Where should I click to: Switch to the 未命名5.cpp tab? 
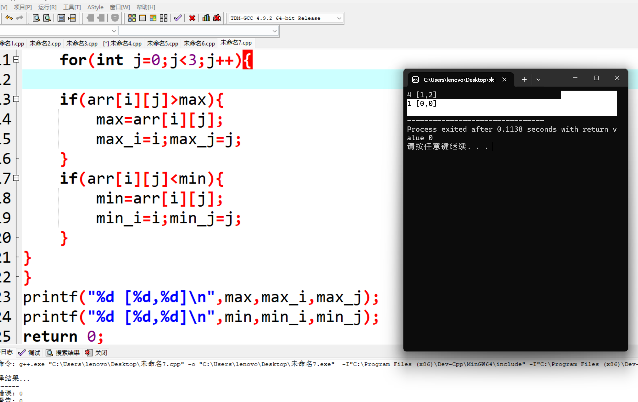coord(162,43)
